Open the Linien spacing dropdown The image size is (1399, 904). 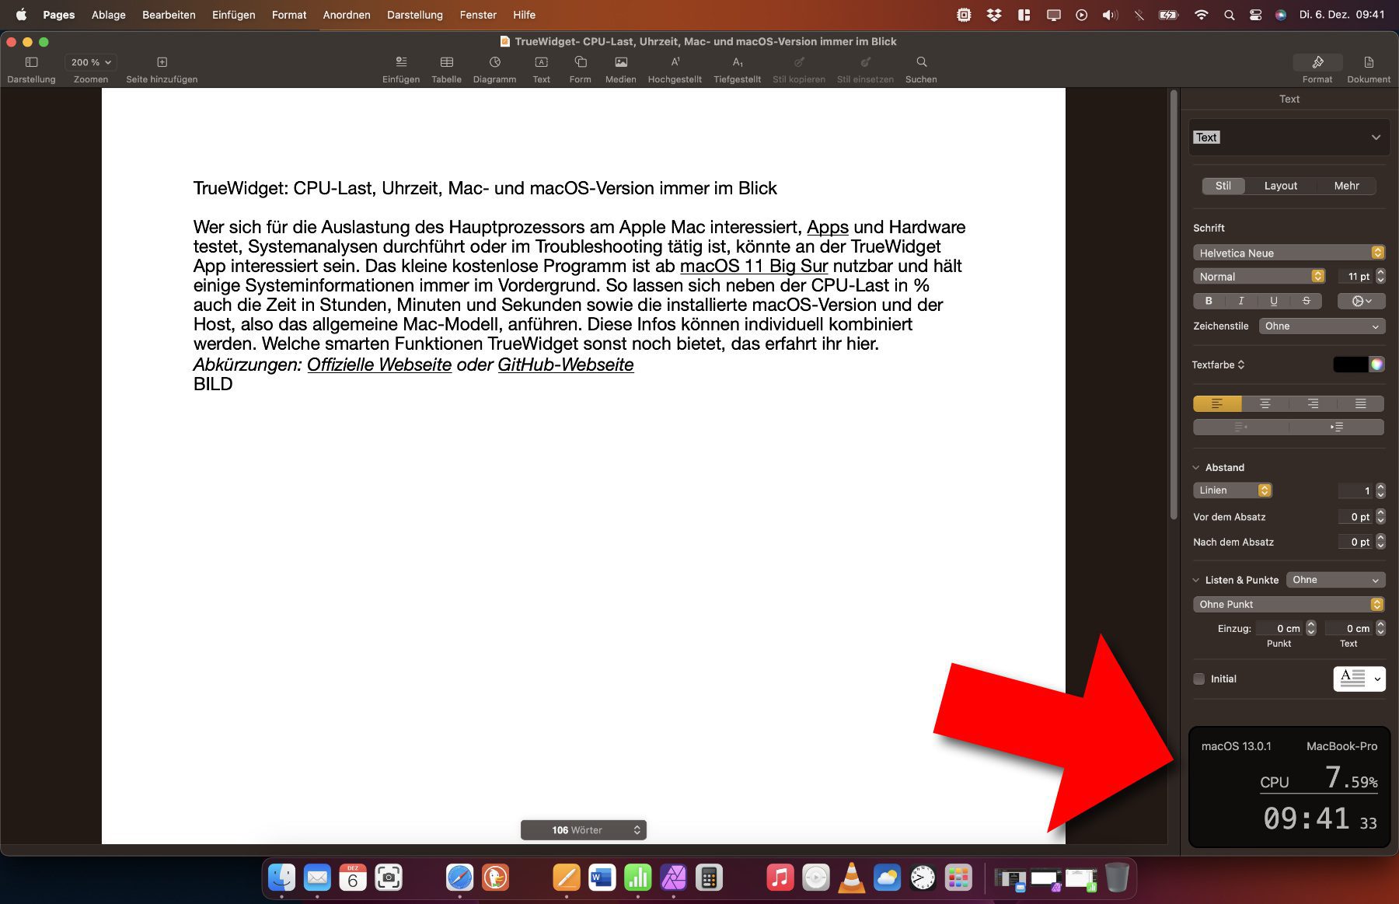click(x=1233, y=490)
